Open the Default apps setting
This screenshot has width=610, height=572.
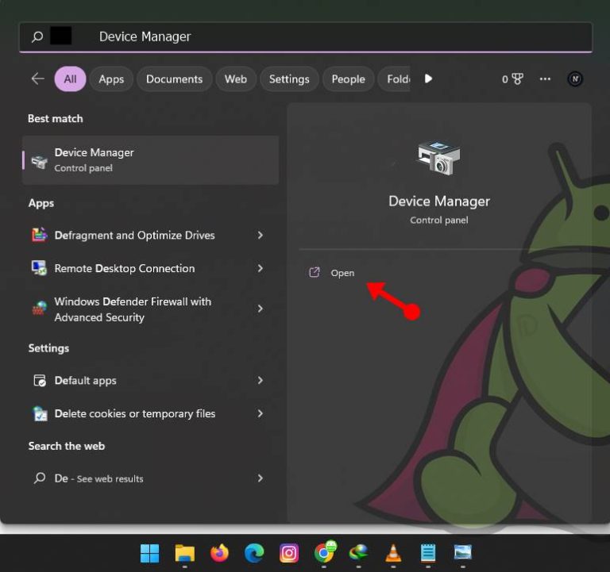point(151,381)
